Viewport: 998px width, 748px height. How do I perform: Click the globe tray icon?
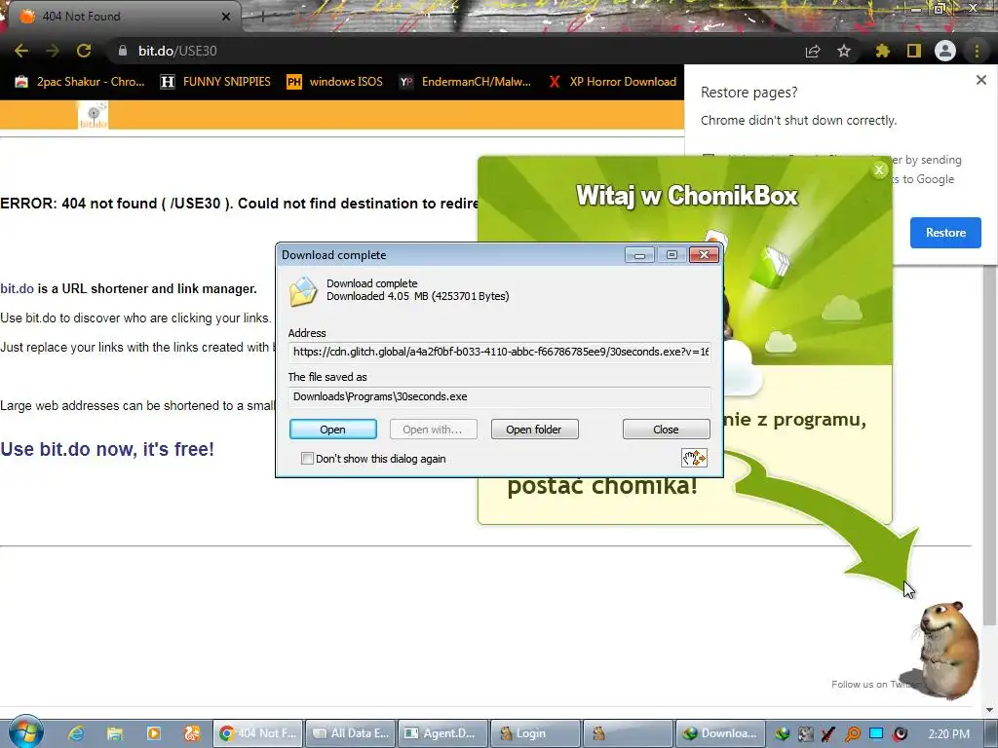click(782, 734)
